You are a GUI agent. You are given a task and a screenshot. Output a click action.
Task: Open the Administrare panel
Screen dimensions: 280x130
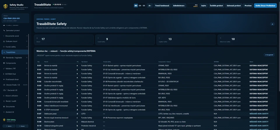(x=179, y=6)
